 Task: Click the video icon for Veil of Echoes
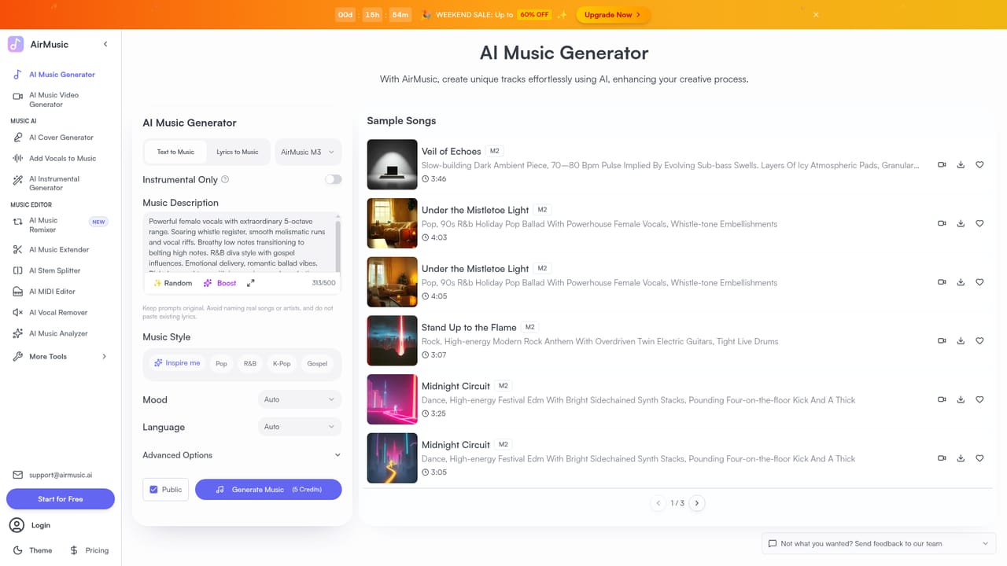coord(942,165)
